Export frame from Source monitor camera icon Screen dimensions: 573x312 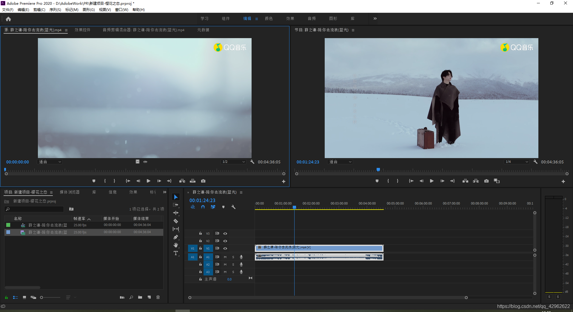pos(203,181)
